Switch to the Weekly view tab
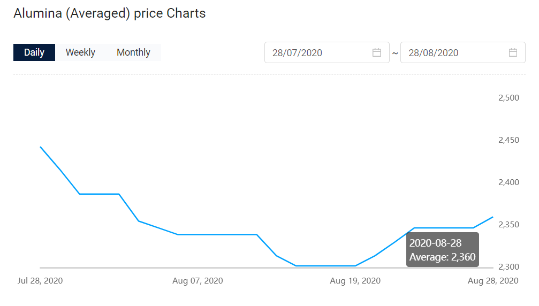This screenshot has height=306, width=539. [x=80, y=52]
